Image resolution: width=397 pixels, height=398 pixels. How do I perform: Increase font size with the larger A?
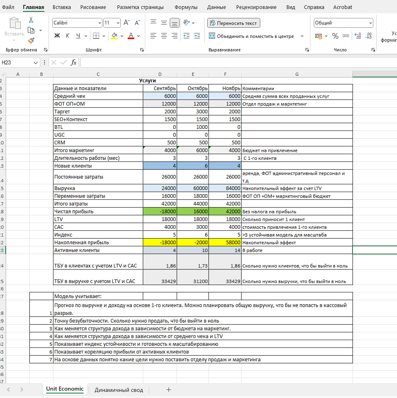(x=126, y=23)
